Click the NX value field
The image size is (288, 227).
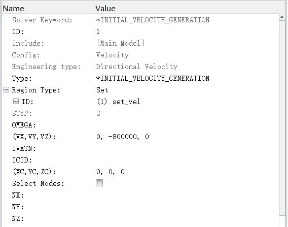tap(187, 195)
